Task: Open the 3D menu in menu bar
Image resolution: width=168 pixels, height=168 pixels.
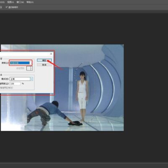Action: click(x=2, y=2)
